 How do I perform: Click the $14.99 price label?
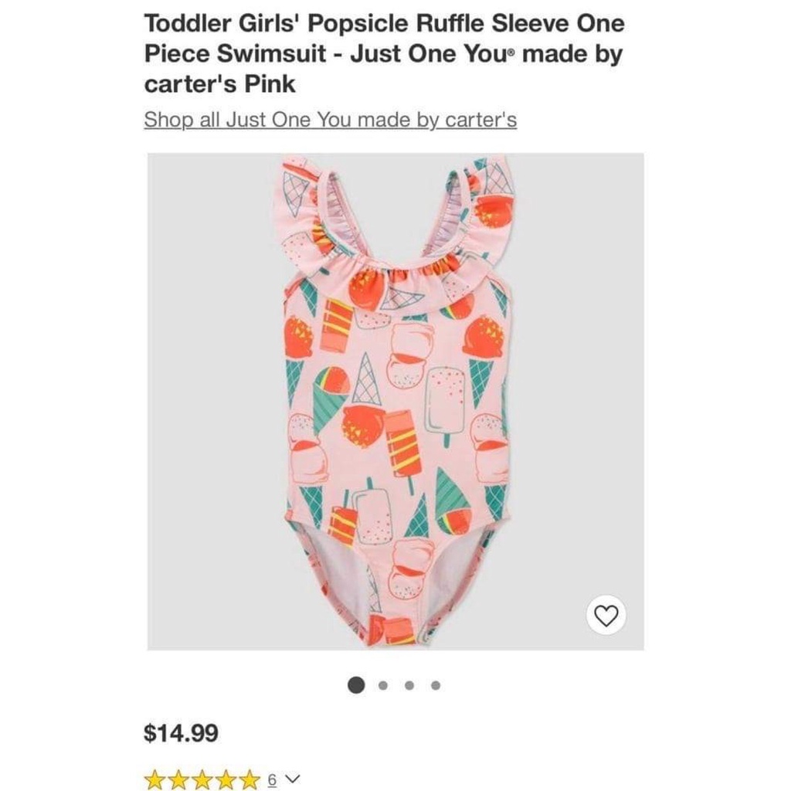click(181, 733)
